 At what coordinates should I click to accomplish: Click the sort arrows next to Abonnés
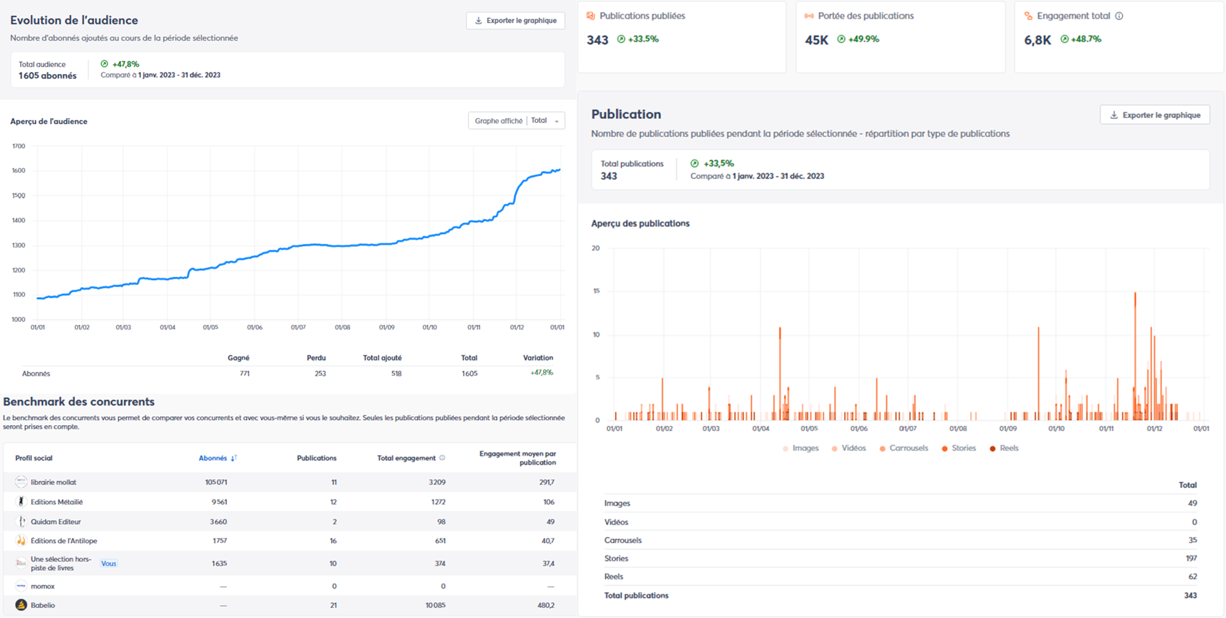pos(234,458)
